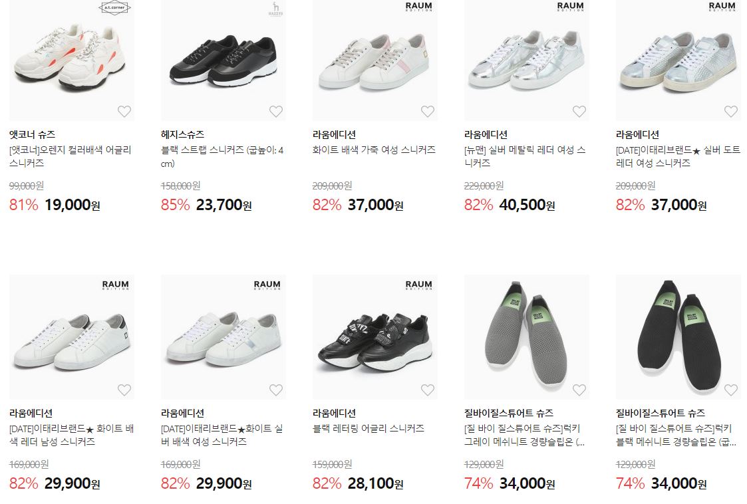View the grey slip-on shoes product image
The image size is (747, 504).
coord(526,337)
